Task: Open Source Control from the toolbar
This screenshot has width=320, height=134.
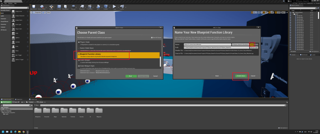Action: 42,7
